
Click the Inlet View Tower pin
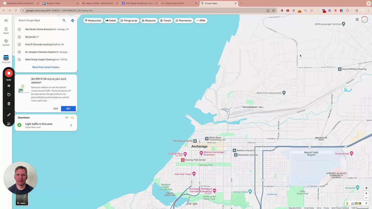click(194, 174)
